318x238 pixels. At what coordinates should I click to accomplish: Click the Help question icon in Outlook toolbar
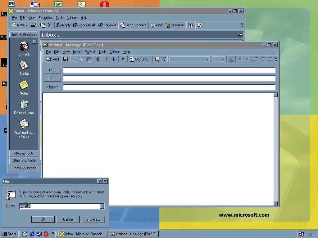(200, 25)
